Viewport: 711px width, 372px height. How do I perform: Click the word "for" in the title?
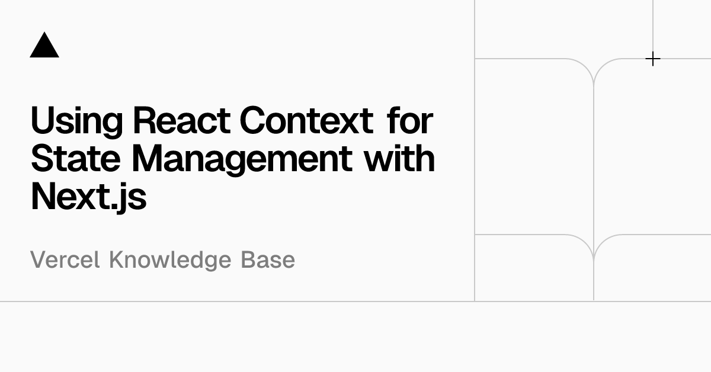[x=410, y=120]
